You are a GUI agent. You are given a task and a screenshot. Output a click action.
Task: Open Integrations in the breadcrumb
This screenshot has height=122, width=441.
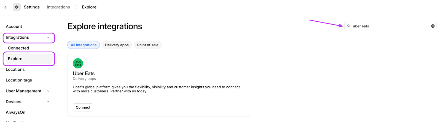pyautogui.click(x=58, y=7)
